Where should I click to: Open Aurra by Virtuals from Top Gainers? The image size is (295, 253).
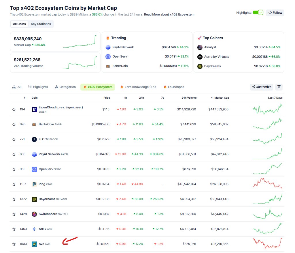click(217, 57)
